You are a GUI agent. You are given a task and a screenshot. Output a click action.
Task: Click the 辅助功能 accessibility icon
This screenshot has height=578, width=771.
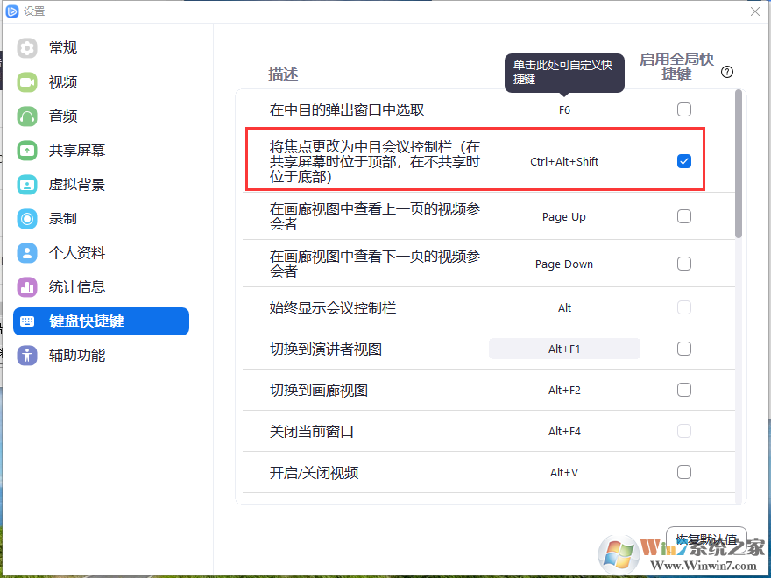27,356
